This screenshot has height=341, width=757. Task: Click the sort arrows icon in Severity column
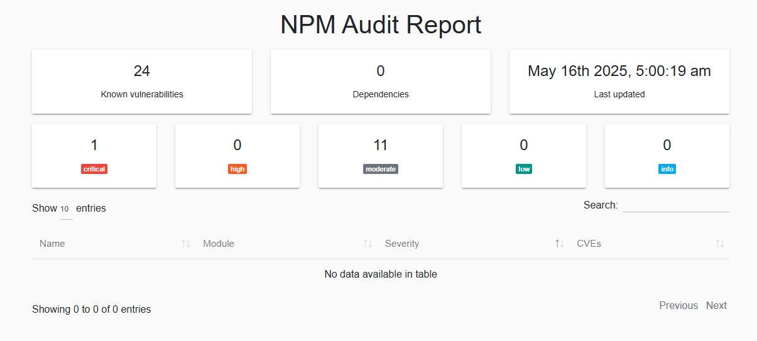pyautogui.click(x=559, y=244)
